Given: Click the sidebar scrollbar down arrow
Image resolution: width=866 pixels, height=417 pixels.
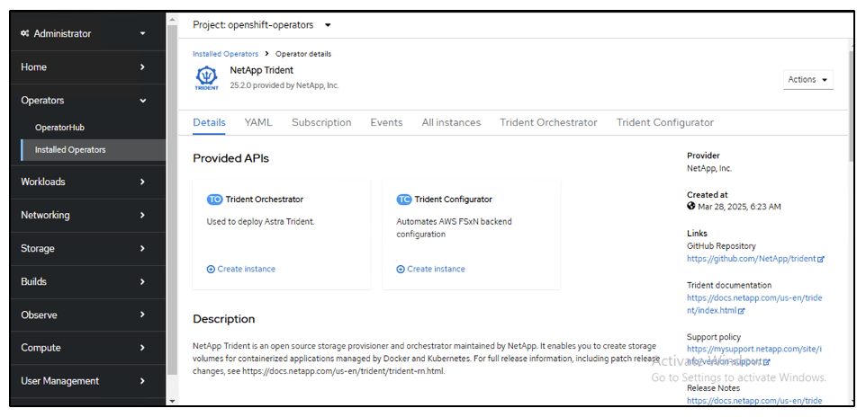Looking at the screenshot, I should pos(172,401).
